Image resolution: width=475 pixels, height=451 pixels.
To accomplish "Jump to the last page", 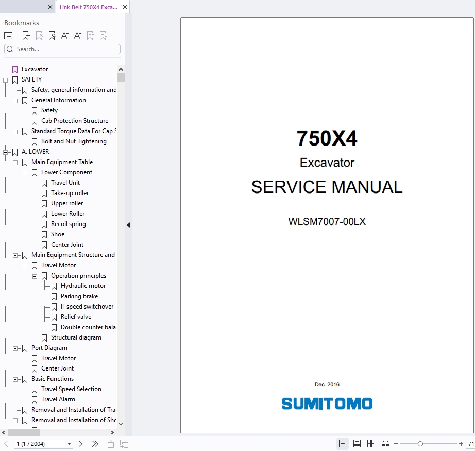I will pos(95,444).
